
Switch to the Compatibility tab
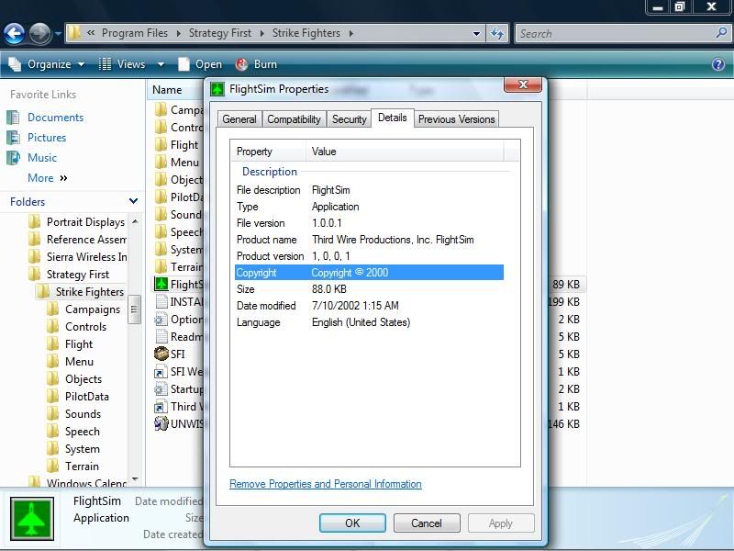coord(294,119)
